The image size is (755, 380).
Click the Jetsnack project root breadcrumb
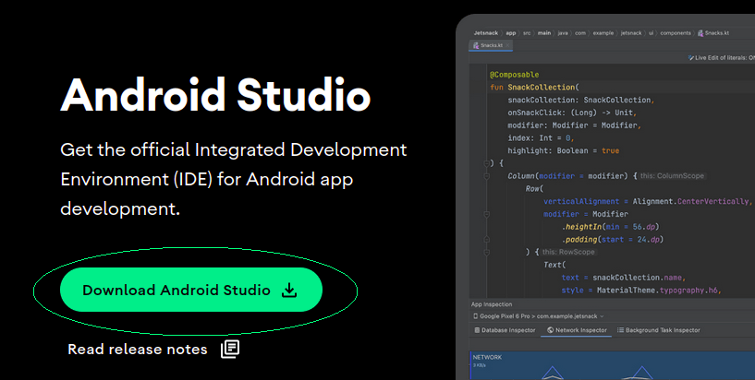[486, 33]
